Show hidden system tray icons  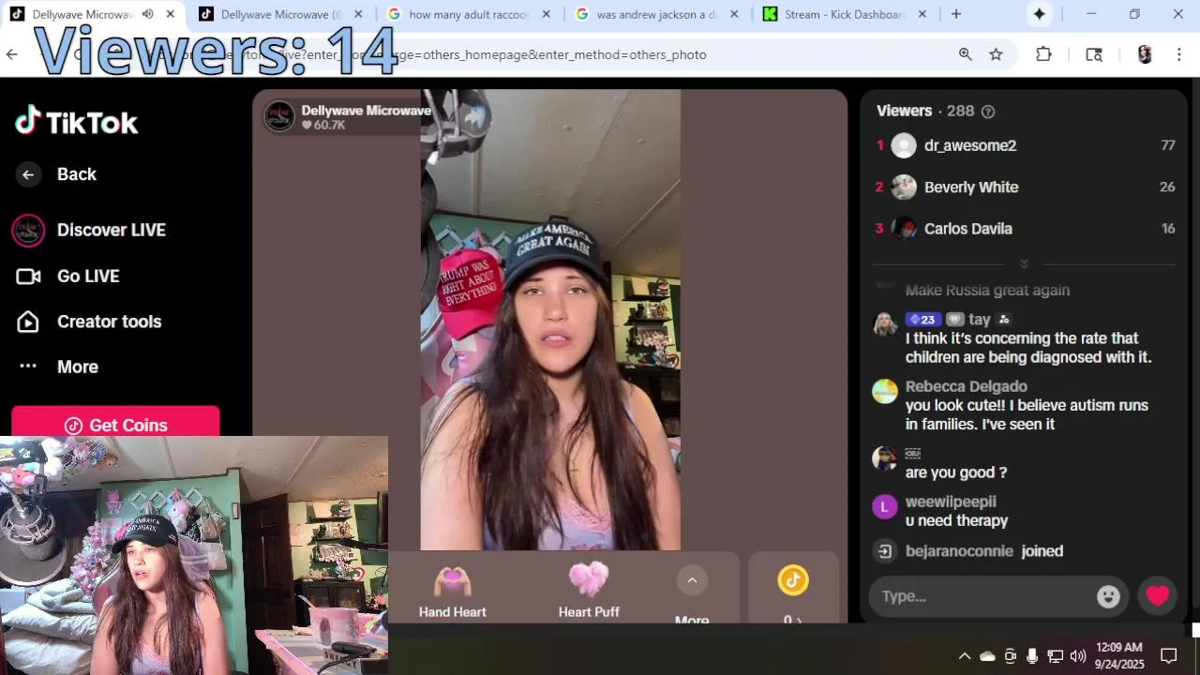[964, 656]
